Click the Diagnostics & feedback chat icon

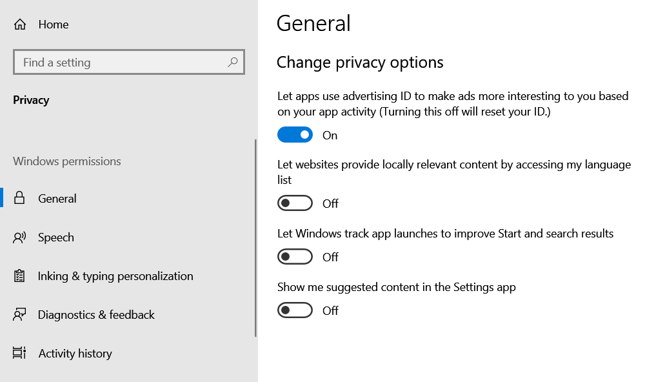[19, 315]
